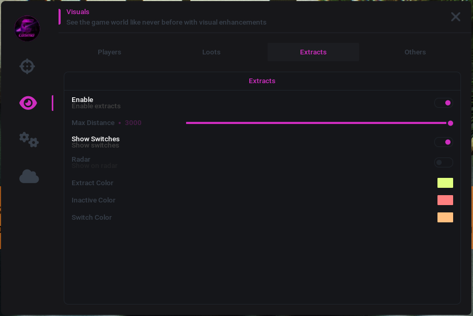Open the aim crosshair section in sidebar
The image size is (473, 316).
click(x=27, y=66)
